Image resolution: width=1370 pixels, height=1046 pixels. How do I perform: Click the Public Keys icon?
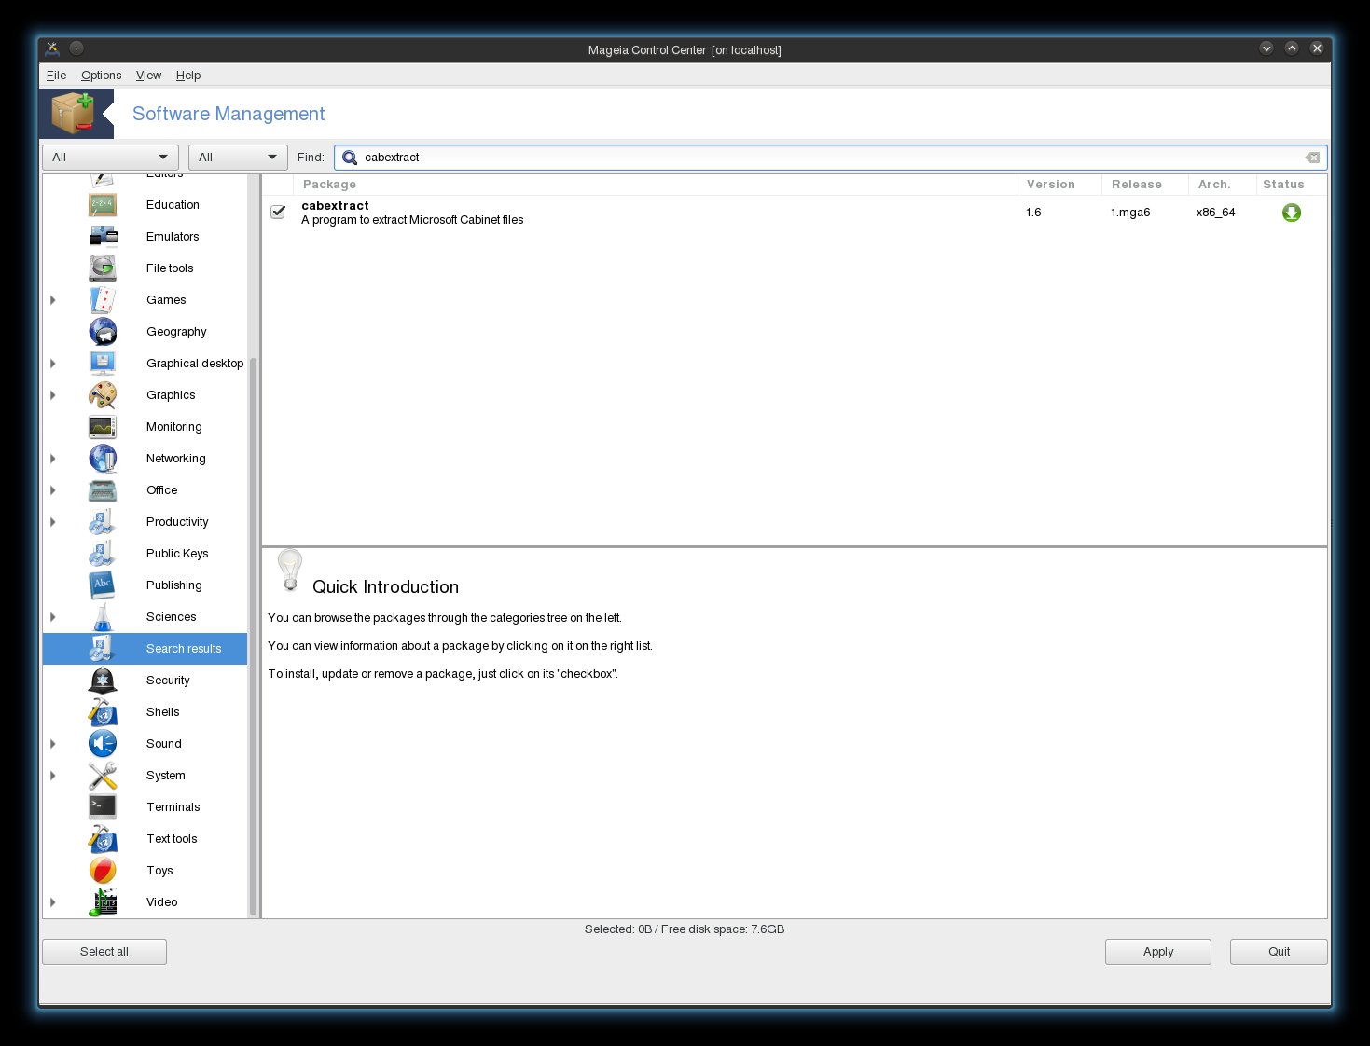tap(103, 554)
